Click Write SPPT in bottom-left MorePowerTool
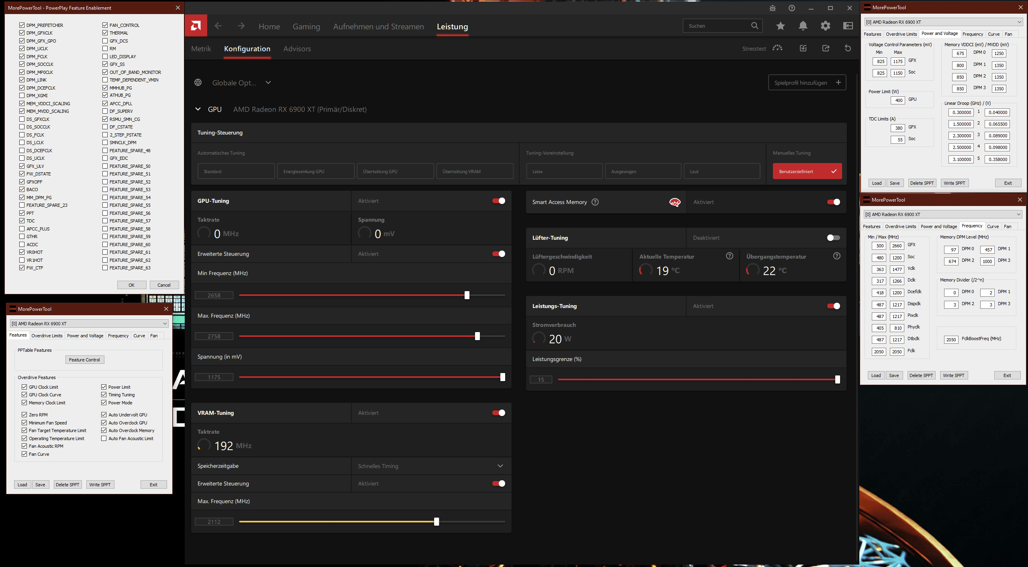 point(100,485)
